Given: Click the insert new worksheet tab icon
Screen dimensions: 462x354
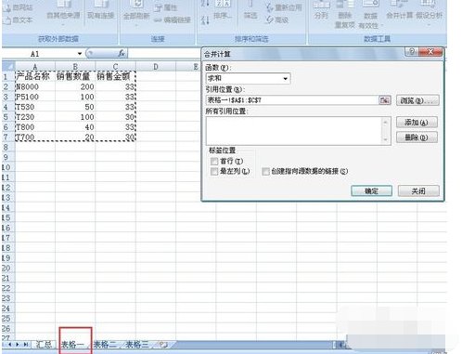Looking at the screenshot, I should coord(164,345).
